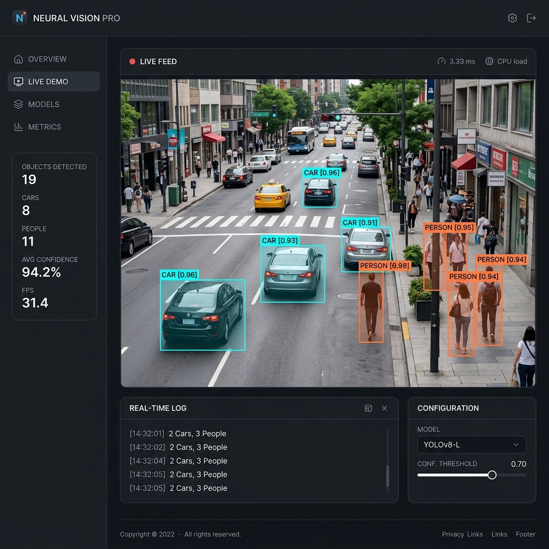Click the Objects Detected value 19

click(x=29, y=180)
